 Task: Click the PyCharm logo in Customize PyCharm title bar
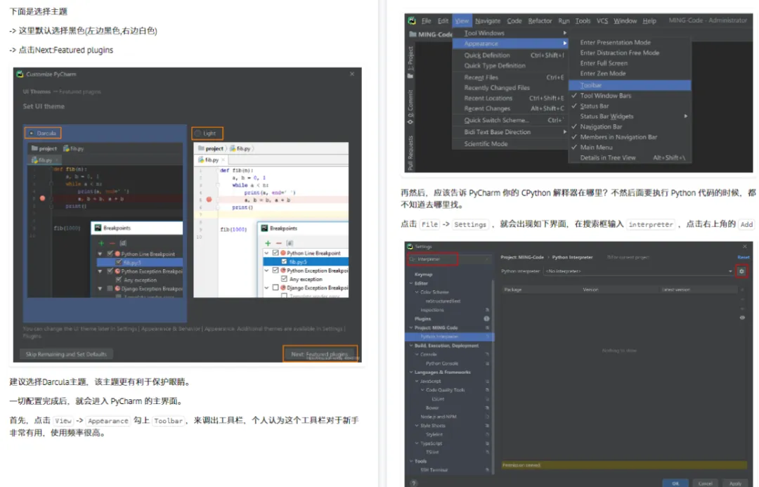pyautogui.click(x=20, y=74)
